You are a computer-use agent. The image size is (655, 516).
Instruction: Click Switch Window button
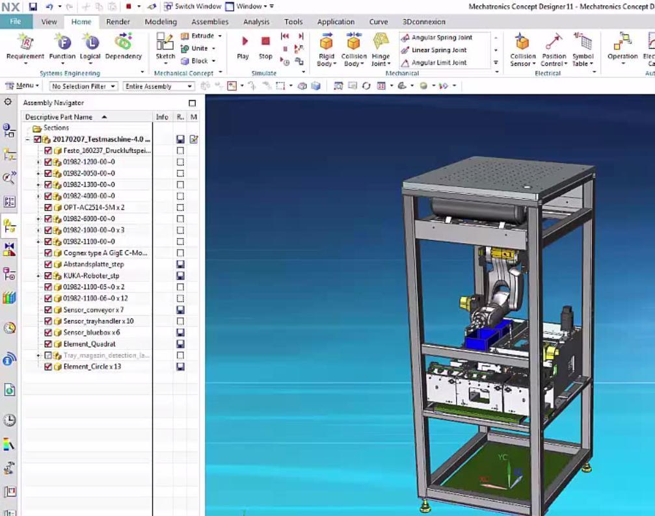(193, 6)
